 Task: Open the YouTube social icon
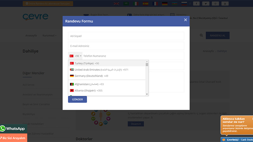(225, 3)
